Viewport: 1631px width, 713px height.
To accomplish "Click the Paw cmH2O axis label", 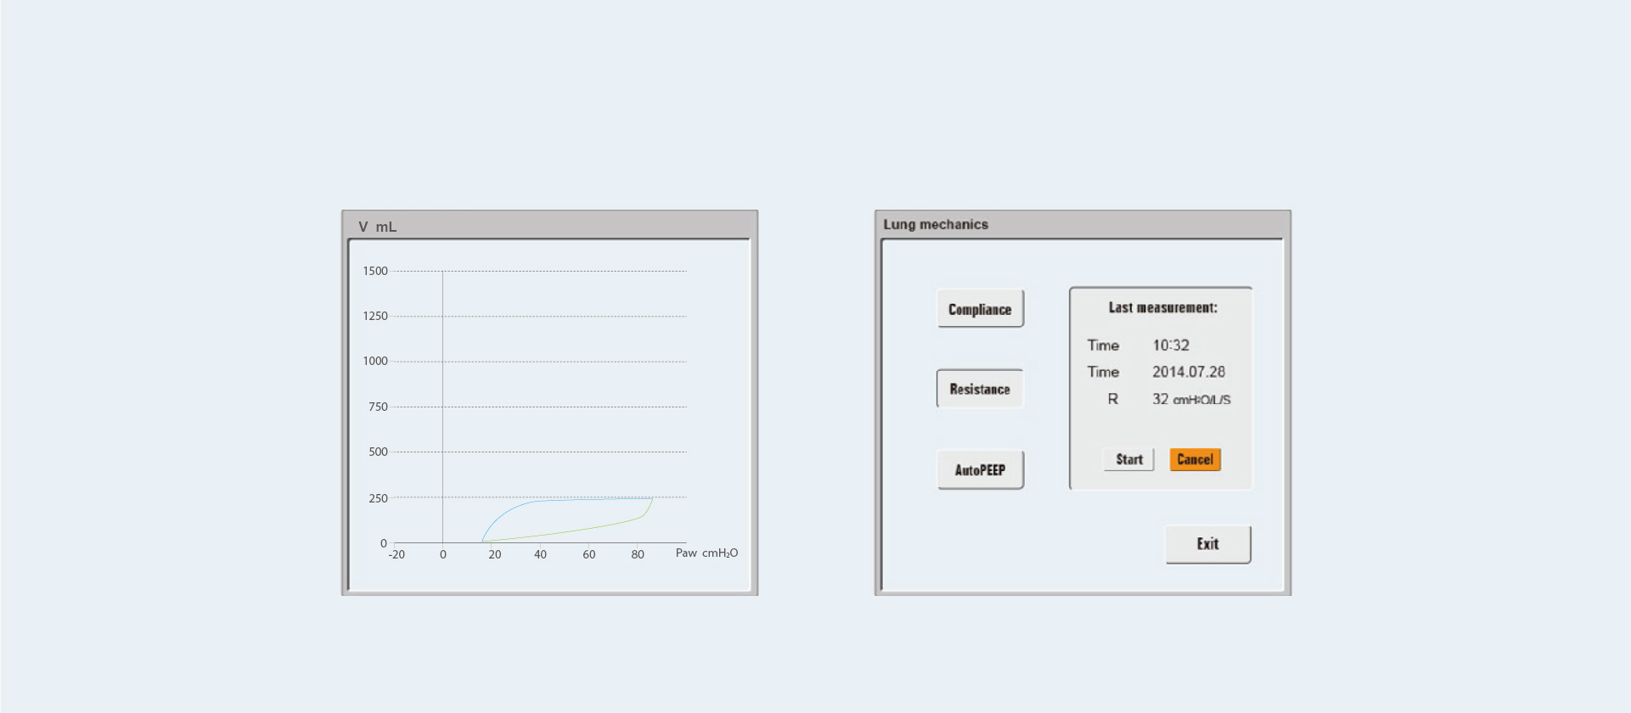I will pyautogui.click(x=706, y=553).
